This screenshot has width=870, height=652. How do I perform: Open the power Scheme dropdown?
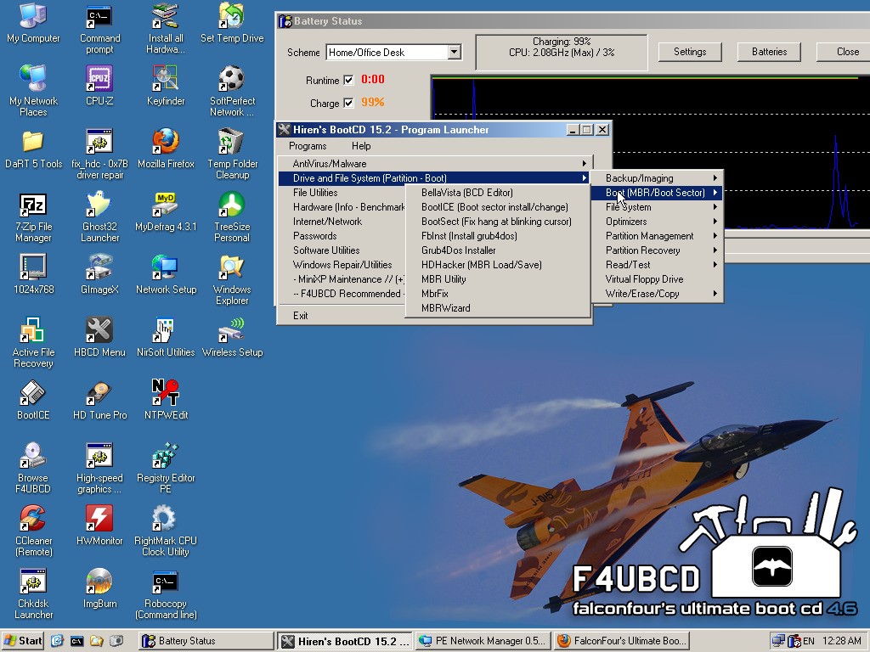click(x=455, y=52)
